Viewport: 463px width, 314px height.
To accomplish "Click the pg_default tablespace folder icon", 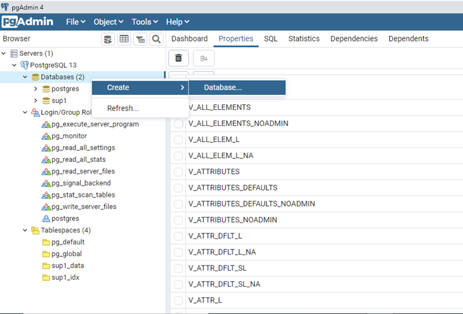I will (45, 242).
